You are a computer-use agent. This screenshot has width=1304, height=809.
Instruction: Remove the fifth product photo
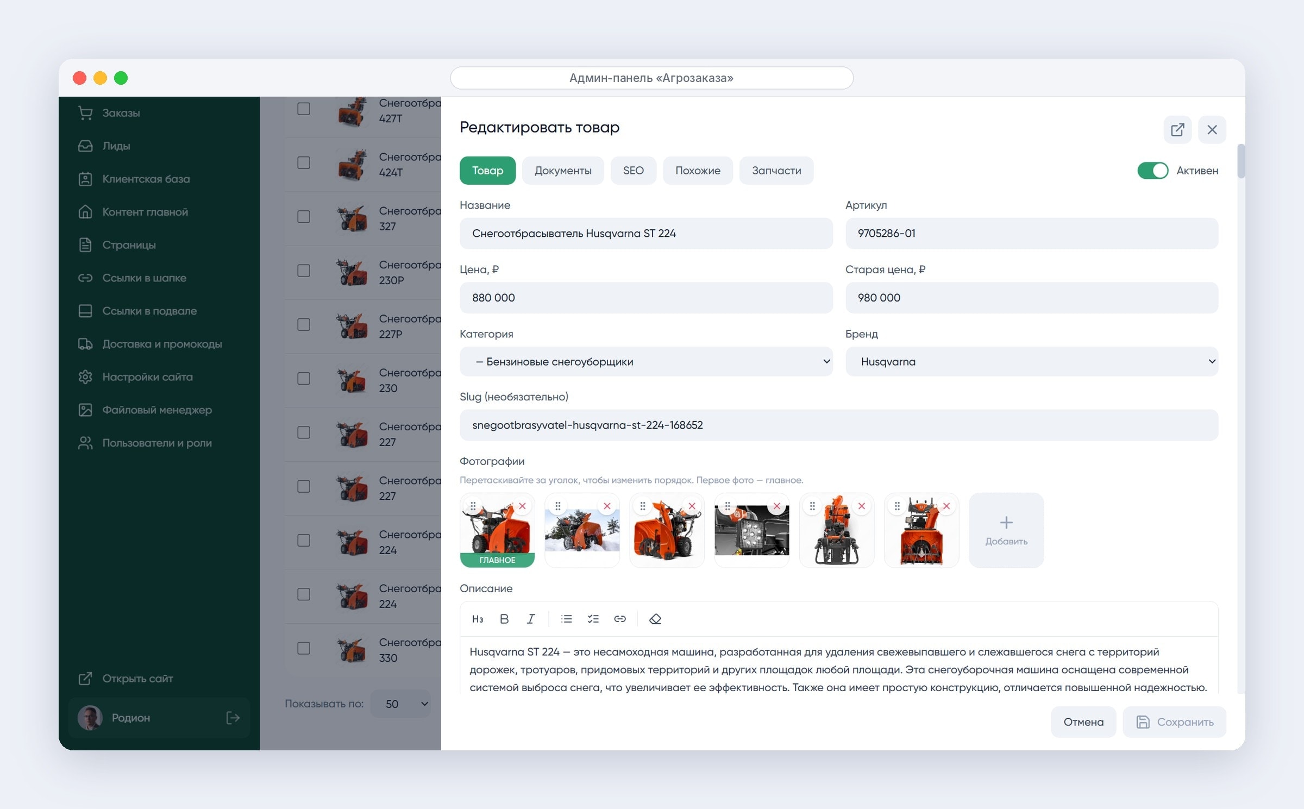click(x=861, y=506)
